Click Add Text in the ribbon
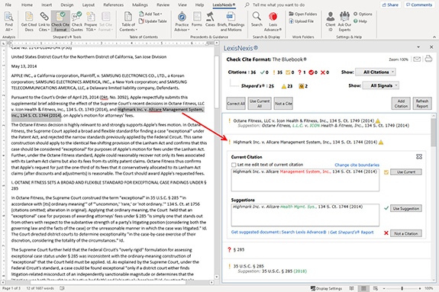The image size is (439, 292). click(x=150, y=14)
